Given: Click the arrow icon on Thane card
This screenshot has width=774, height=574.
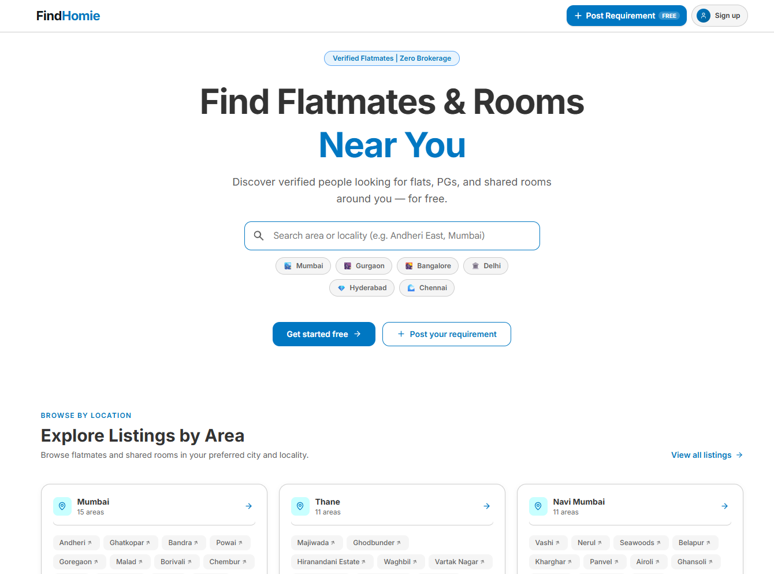Looking at the screenshot, I should point(487,506).
